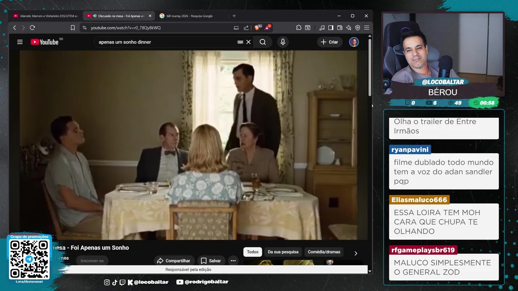Viewport: 518px width, 291px height.
Task: Open the browser hamburger menu
Action: pyautogui.click(x=366, y=27)
